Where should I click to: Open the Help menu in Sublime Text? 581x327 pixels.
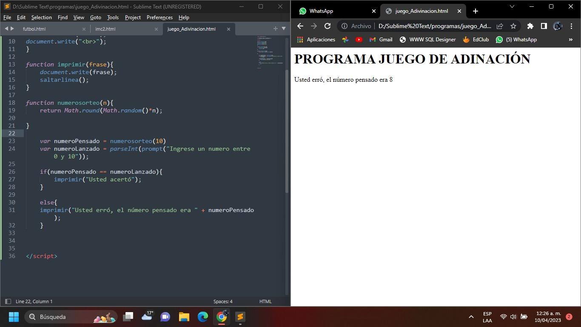184,17
